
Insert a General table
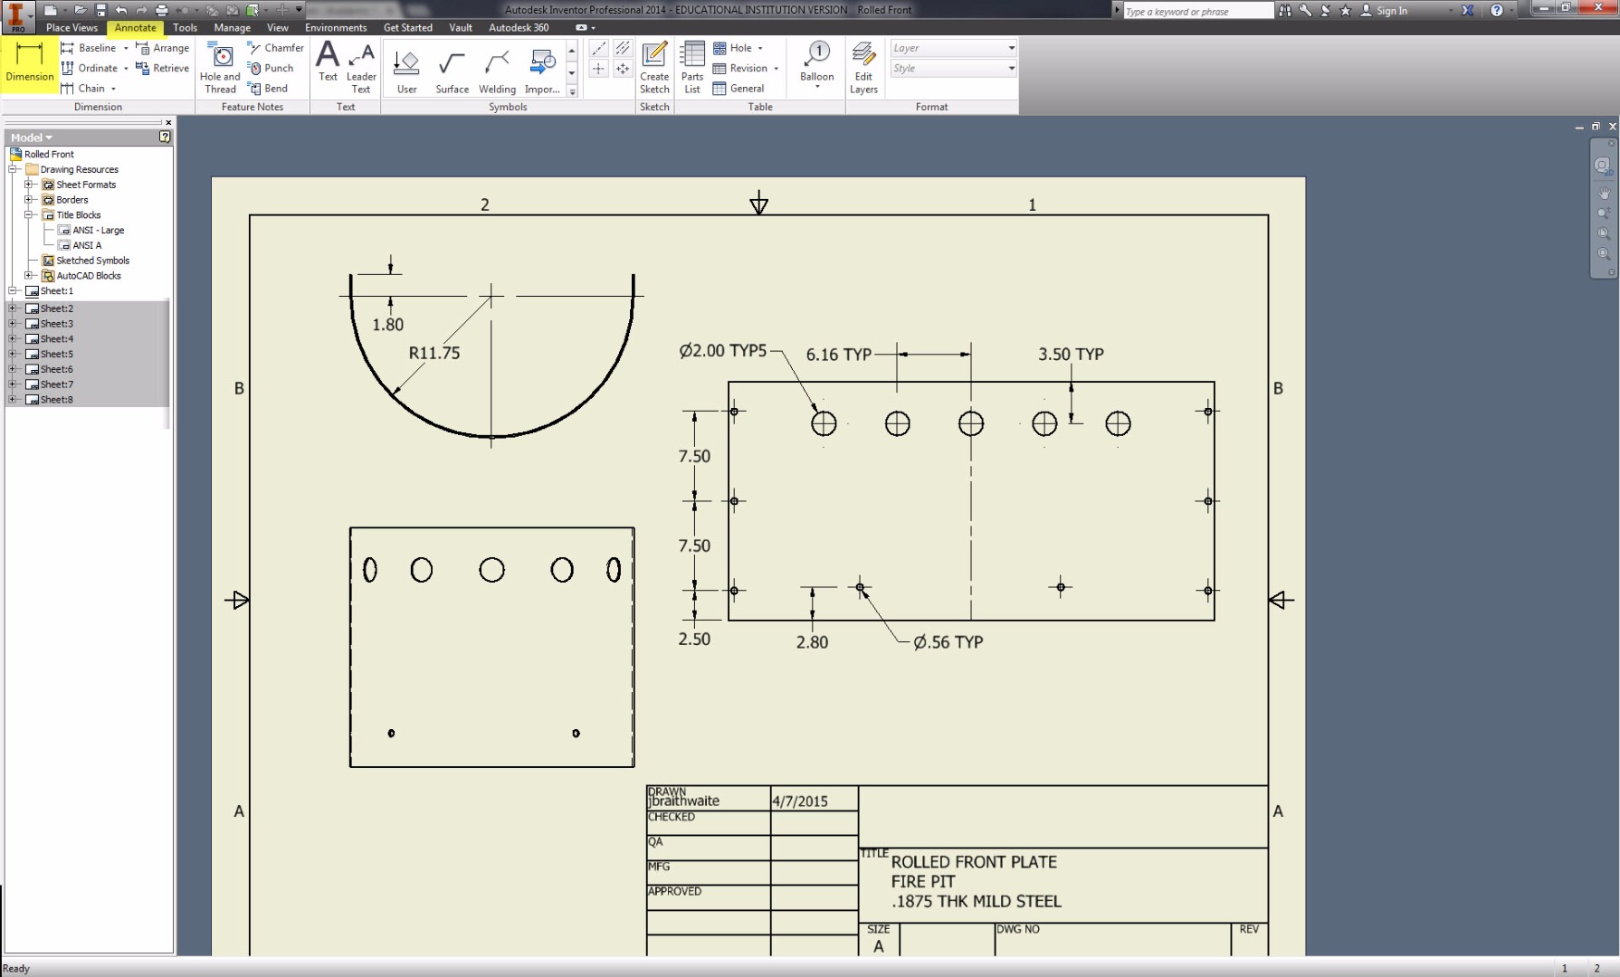tap(739, 89)
